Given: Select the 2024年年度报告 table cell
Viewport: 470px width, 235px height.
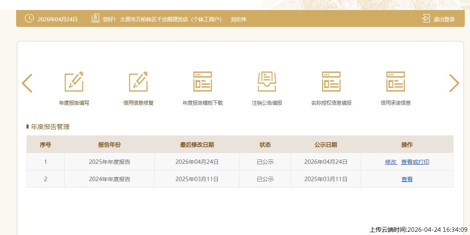Looking at the screenshot, I should point(109,179).
